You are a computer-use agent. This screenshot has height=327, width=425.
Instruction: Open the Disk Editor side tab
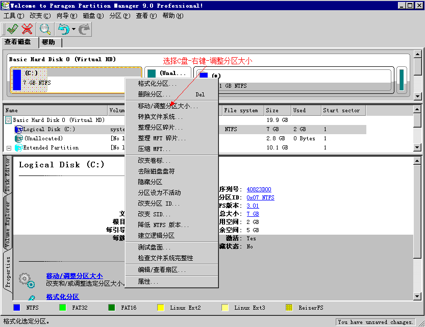pyautogui.click(x=8, y=174)
